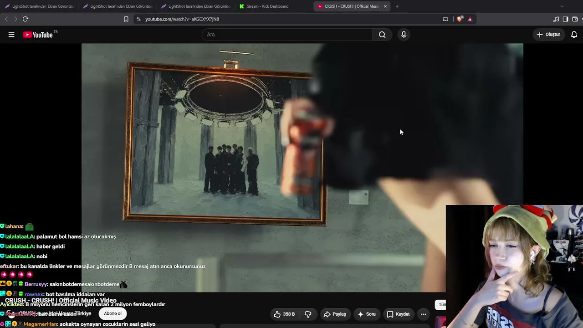Open the Brave wallet icon
This screenshot has width=583, height=328.
point(575,19)
